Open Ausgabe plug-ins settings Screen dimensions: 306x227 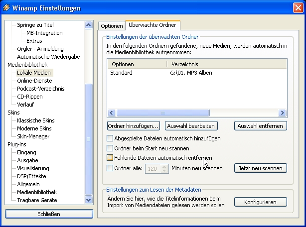point(28,160)
